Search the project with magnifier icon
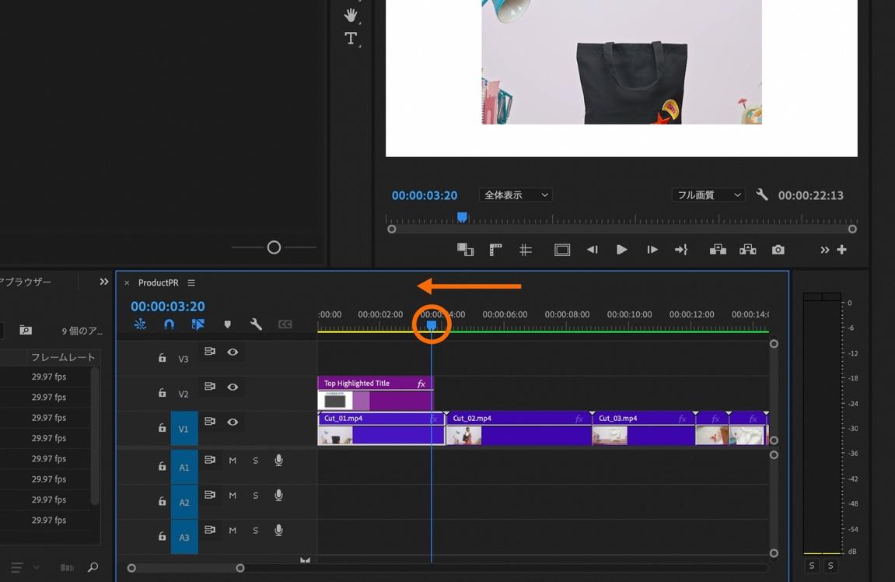895x582 pixels. (x=93, y=567)
